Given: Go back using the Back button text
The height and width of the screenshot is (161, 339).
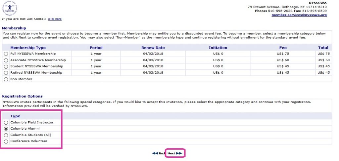Looking at the screenshot, I should 162,153.
